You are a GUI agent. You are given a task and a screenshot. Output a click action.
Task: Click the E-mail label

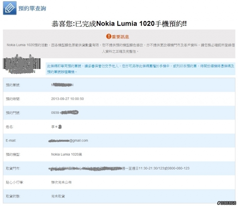(x=11, y=140)
